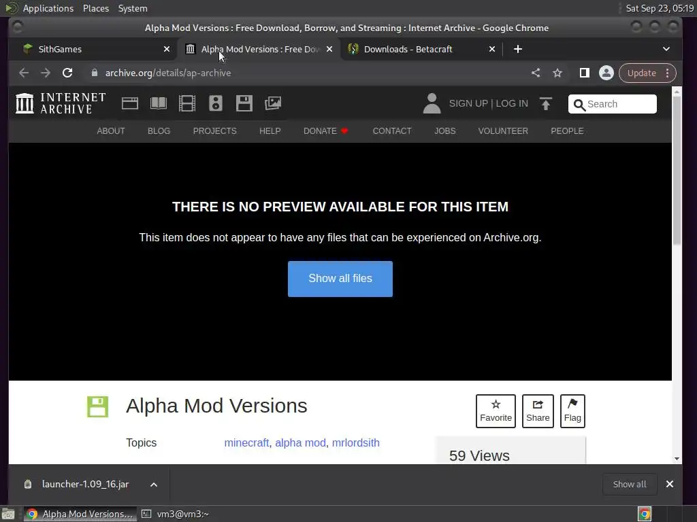Click the page vertical scrollbar thumb

[x=677, y=170]
